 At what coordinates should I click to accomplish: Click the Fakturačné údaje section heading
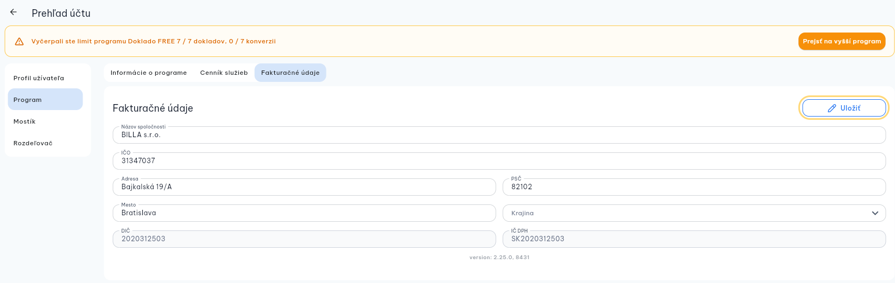[153, 108]
